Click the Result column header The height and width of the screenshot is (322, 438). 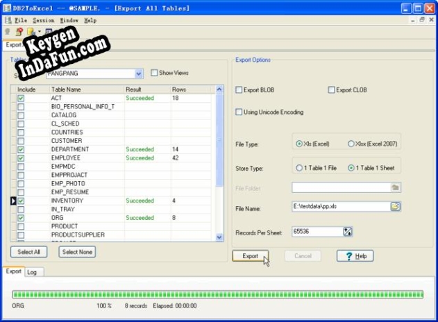[147, 90]
